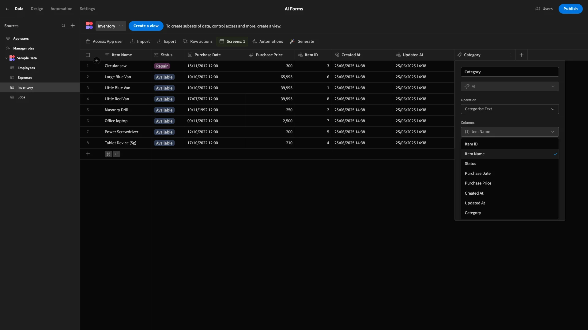This screenshot has width=588, height=330.
Task: Click the Publish button
Action: click(570, 9)
